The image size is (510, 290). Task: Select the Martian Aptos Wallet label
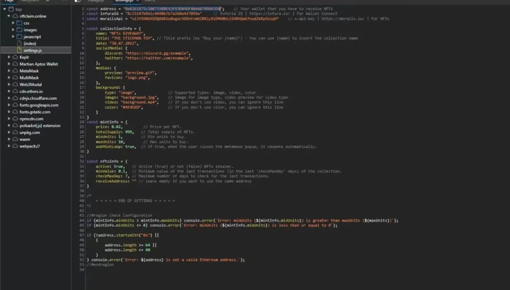(39, 64)
